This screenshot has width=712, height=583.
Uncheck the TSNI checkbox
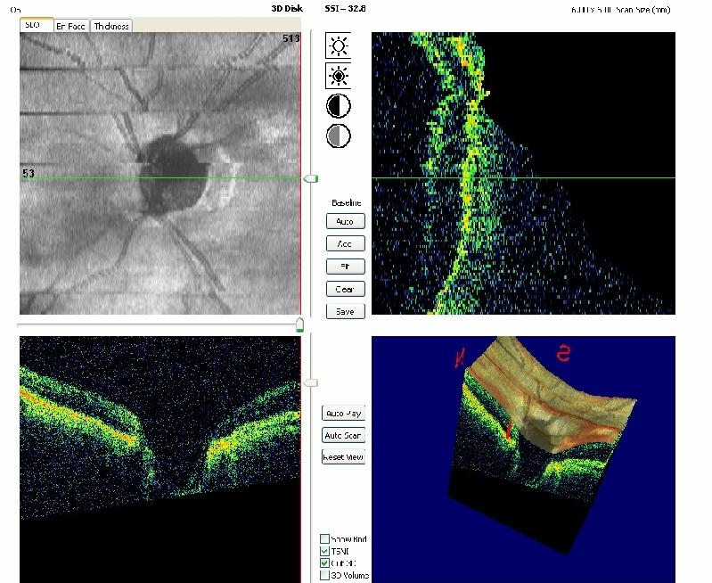click(325, 551)
